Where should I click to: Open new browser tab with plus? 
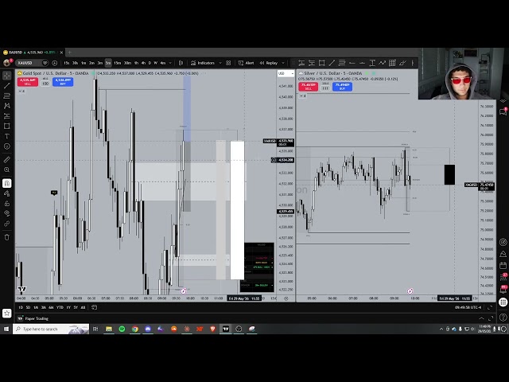click(69, 53)
